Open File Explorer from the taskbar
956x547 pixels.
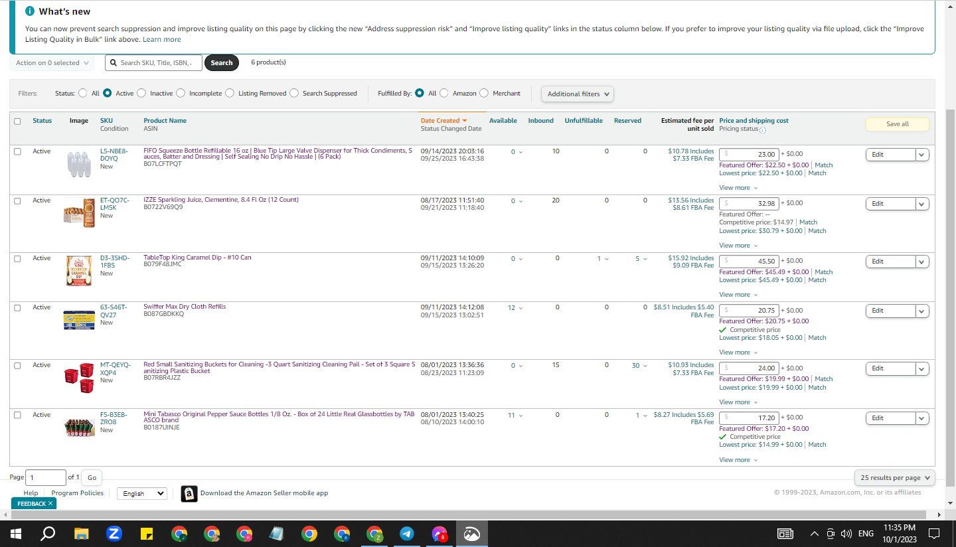pyautogui.click(x=81, y=533)
